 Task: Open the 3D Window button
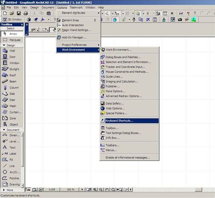click(12, 19)
